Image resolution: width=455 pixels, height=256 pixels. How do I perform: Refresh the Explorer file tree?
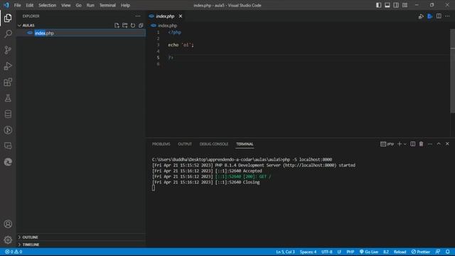click(x=133, y=26)
